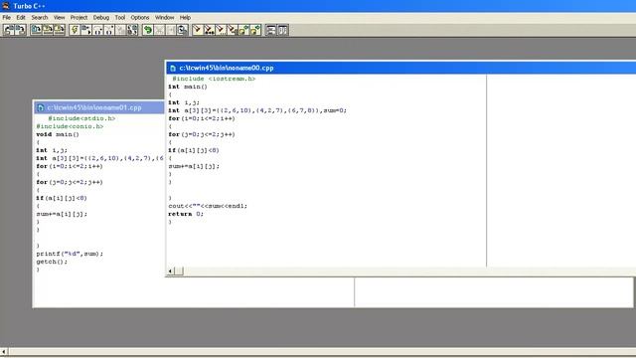Click the third yellow pointer build icon
The width and height of the screenshot is (636, 358).
tap(221, 30)
